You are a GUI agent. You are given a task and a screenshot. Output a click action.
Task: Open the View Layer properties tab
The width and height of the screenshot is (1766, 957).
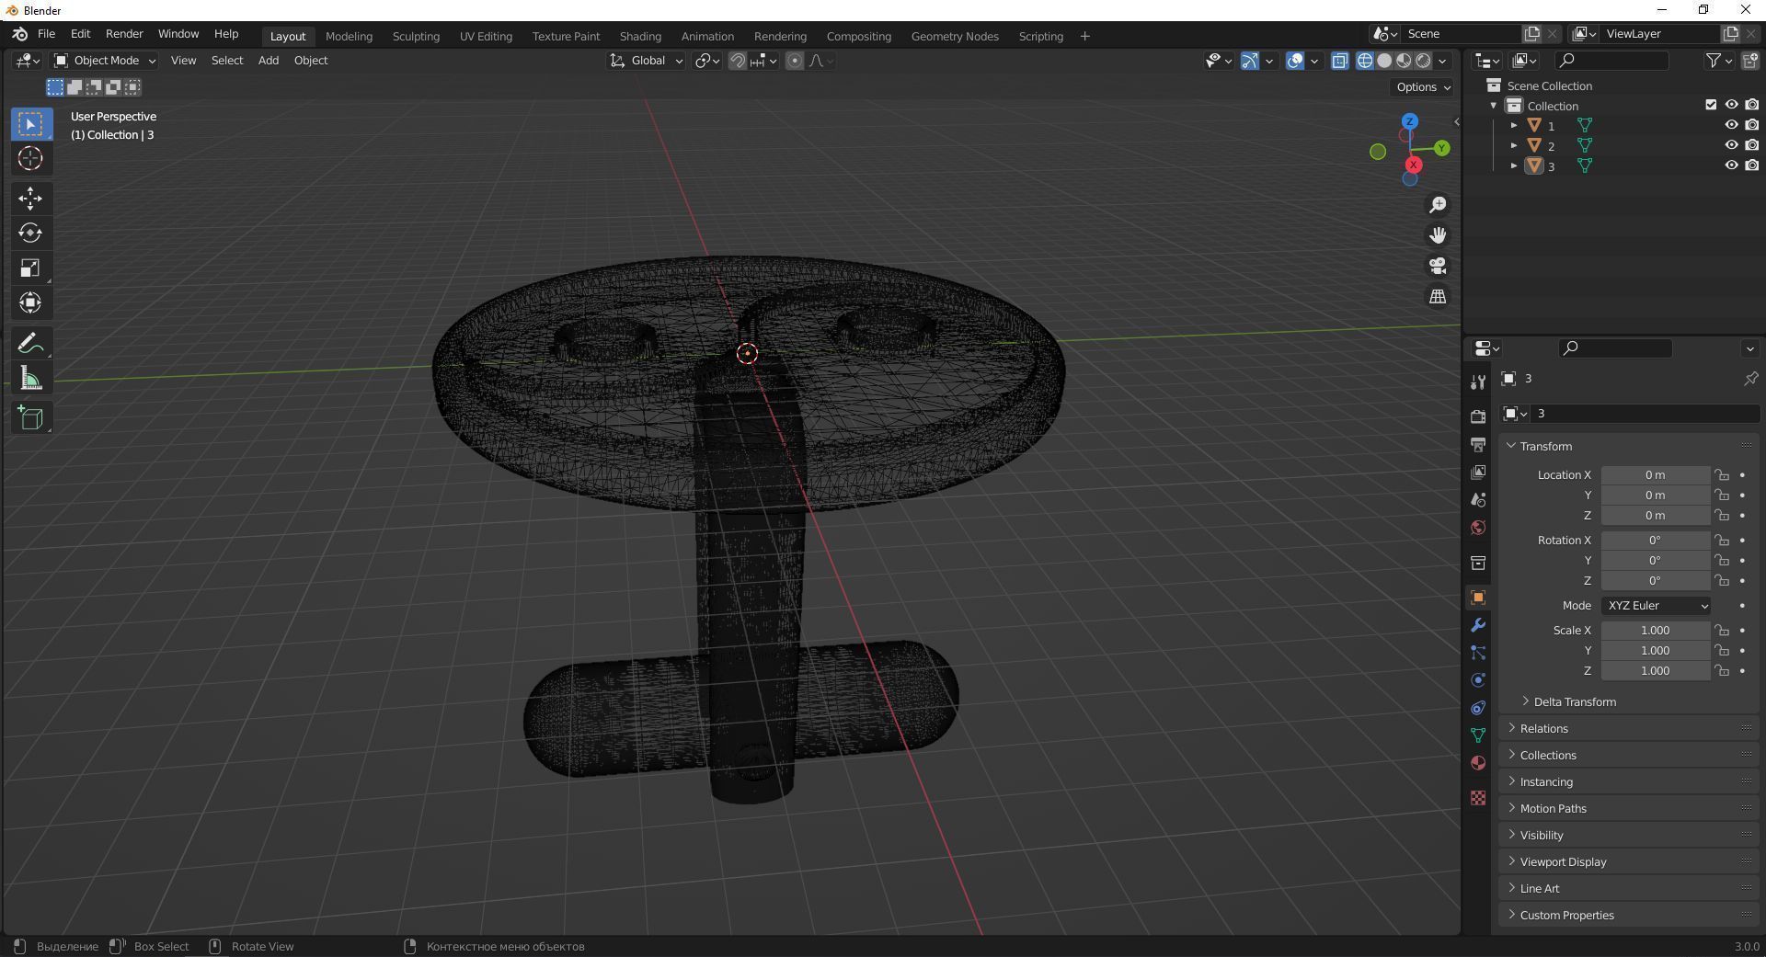pyautogui.click(x=1478, y=473)
